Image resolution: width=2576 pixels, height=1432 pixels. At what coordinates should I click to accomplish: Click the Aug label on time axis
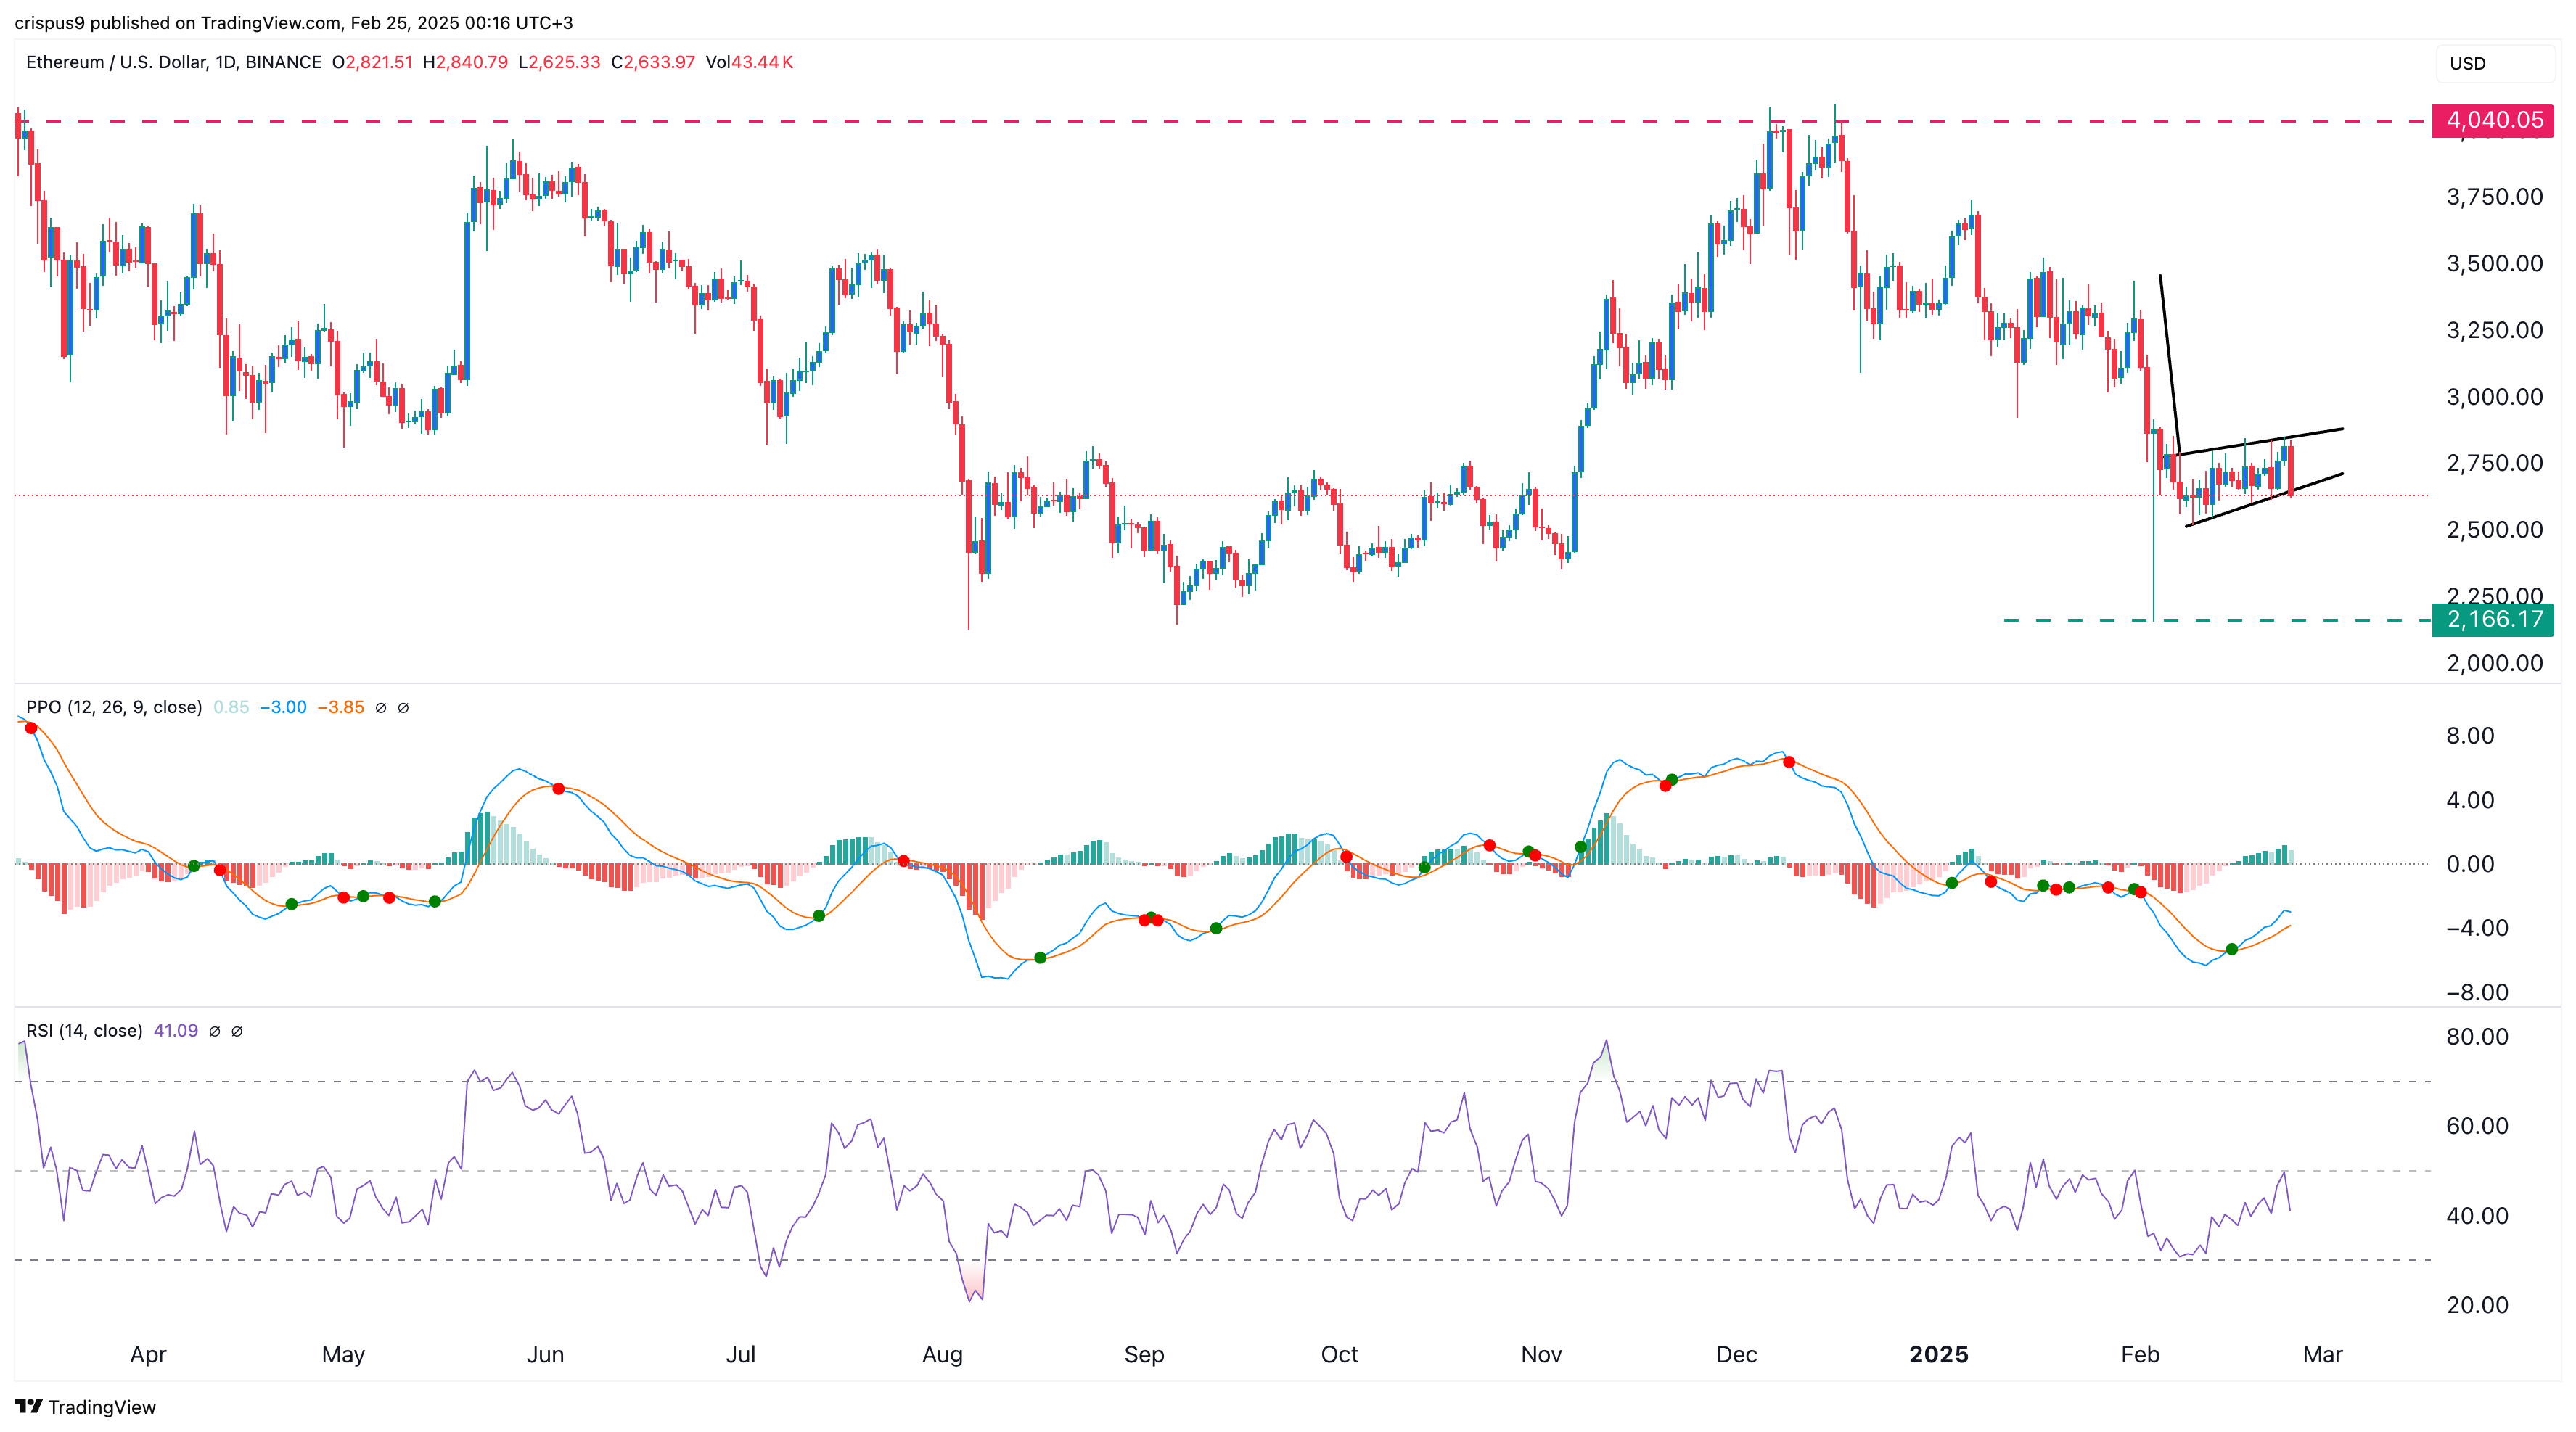942,1354
